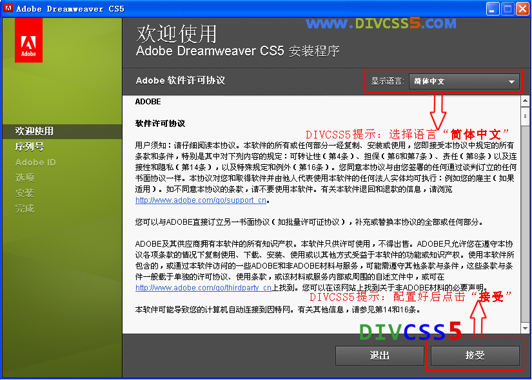Open the 显示语言 简体中文 dropdown
Image resolution: width=532 pixels, height=380 pixels.
[x=464, y=81]
